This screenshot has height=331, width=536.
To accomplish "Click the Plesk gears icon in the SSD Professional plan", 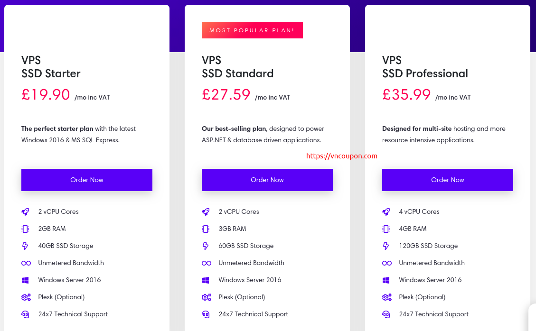I will click(x=386, y=297).
